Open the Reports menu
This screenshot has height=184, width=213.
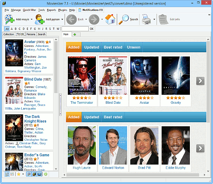point(51,10)
